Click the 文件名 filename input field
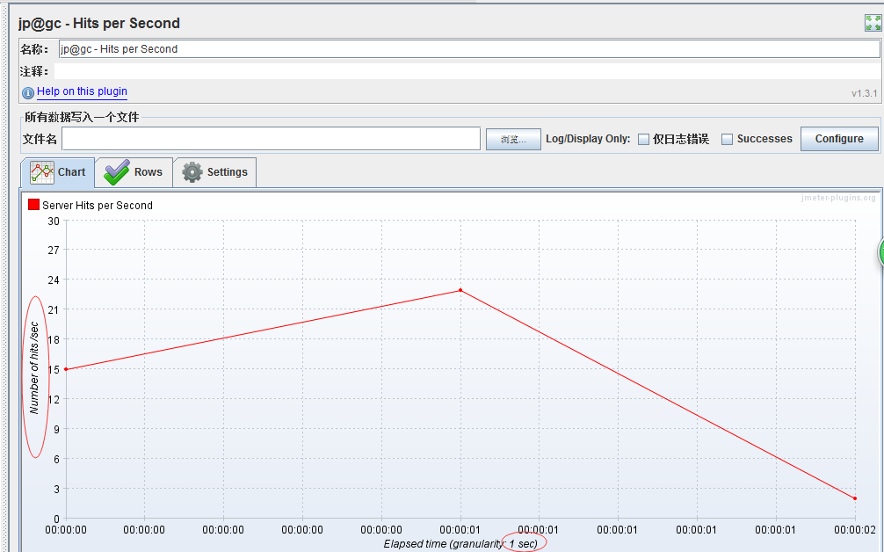The width and height of the screenshot is (884, 552). [272, 139]
